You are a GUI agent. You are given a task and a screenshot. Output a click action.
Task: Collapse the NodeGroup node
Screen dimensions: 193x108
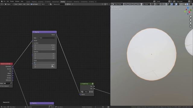[x=81, y=84]
